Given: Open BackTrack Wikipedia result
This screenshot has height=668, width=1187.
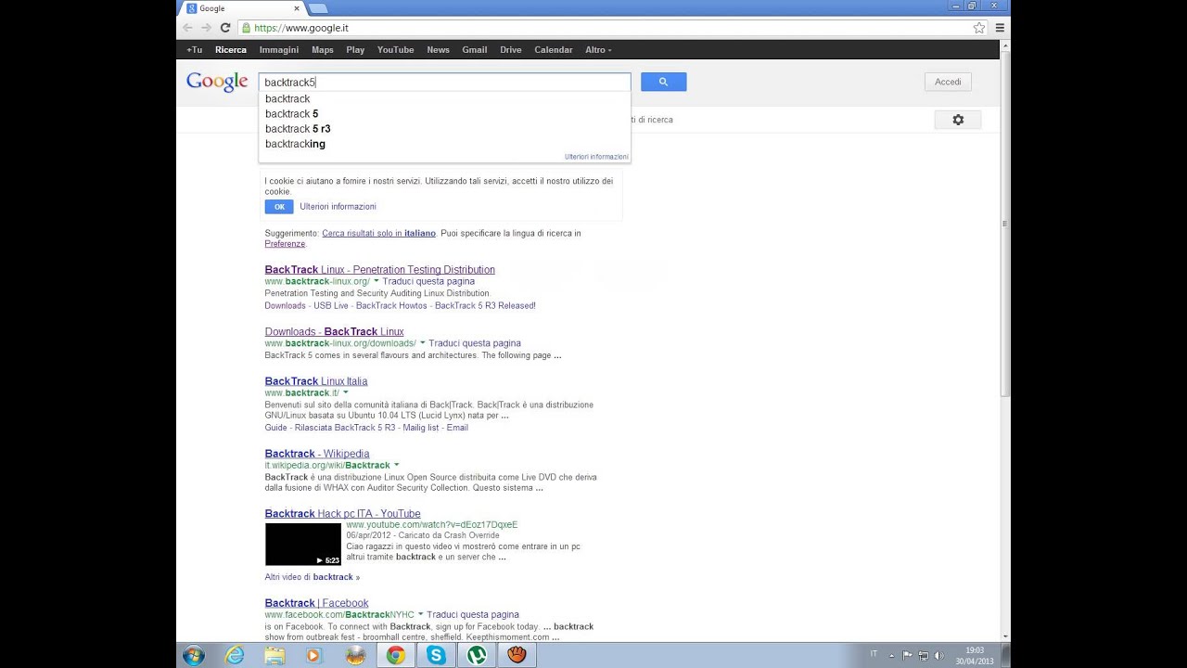Looking at the screenshot, I should (x=317, y=454).
